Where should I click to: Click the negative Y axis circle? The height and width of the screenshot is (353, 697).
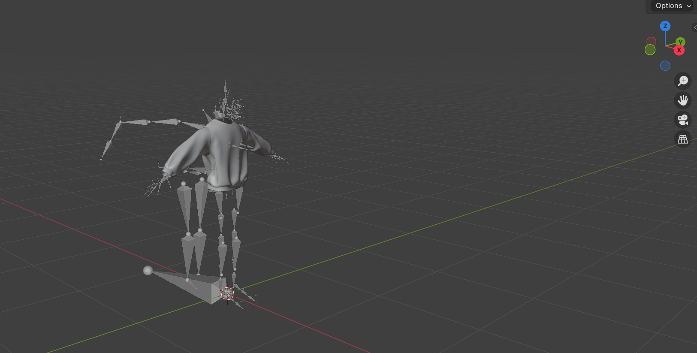[x=650, y=50]
